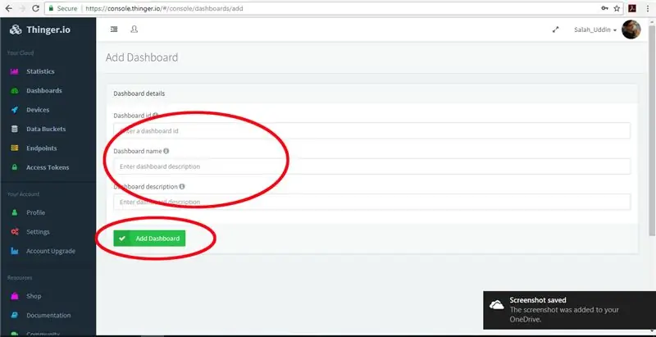Click the Profile user icon
Image resolution: width=656 pixels, height=337 pixels.
point(14,213)
